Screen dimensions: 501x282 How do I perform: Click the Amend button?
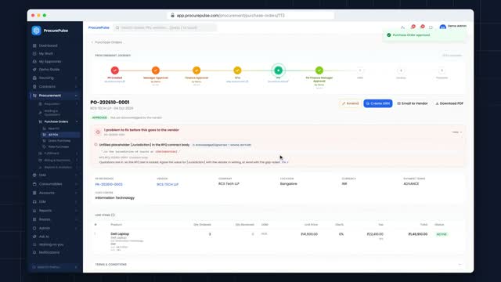[350, 103]
